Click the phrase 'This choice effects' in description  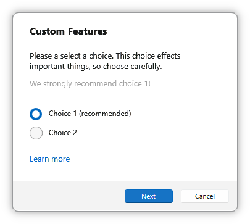pos(148,56)
